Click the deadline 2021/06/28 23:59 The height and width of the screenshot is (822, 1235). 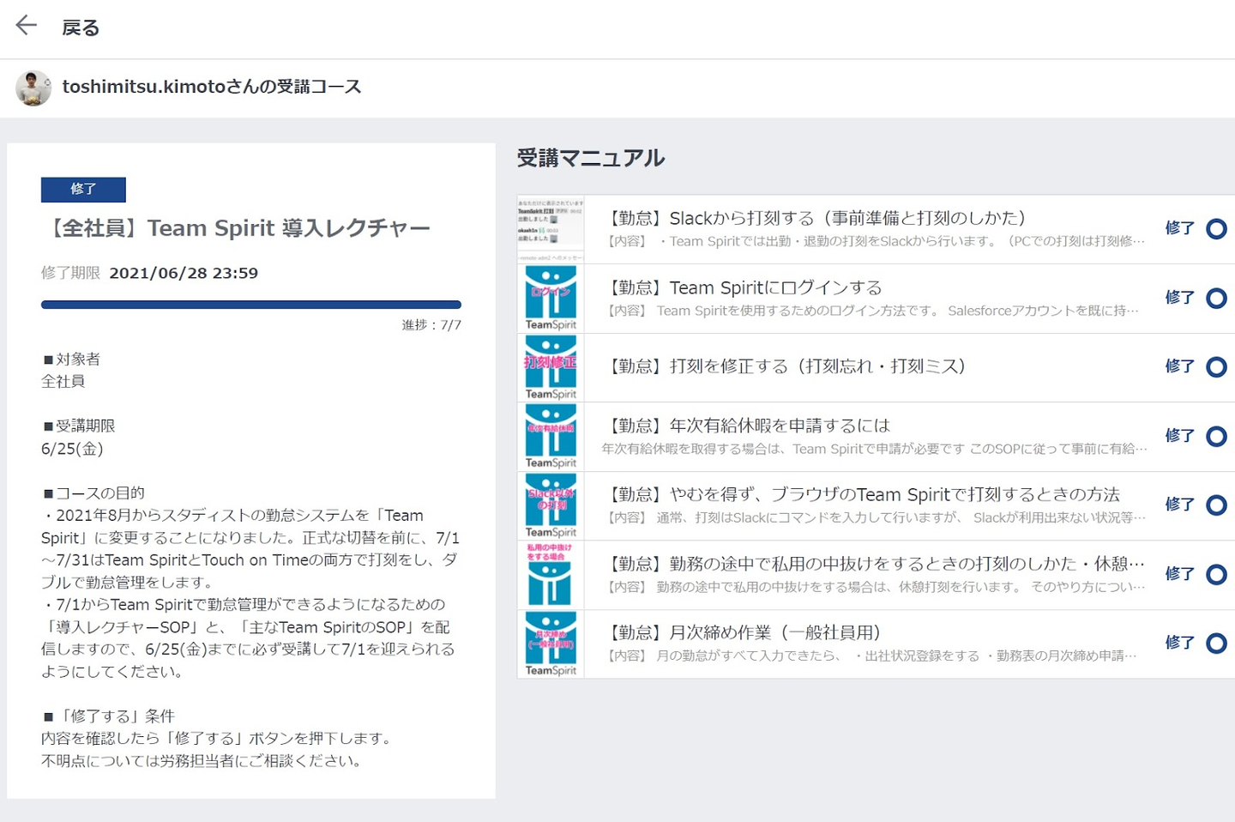pos(184,273)
